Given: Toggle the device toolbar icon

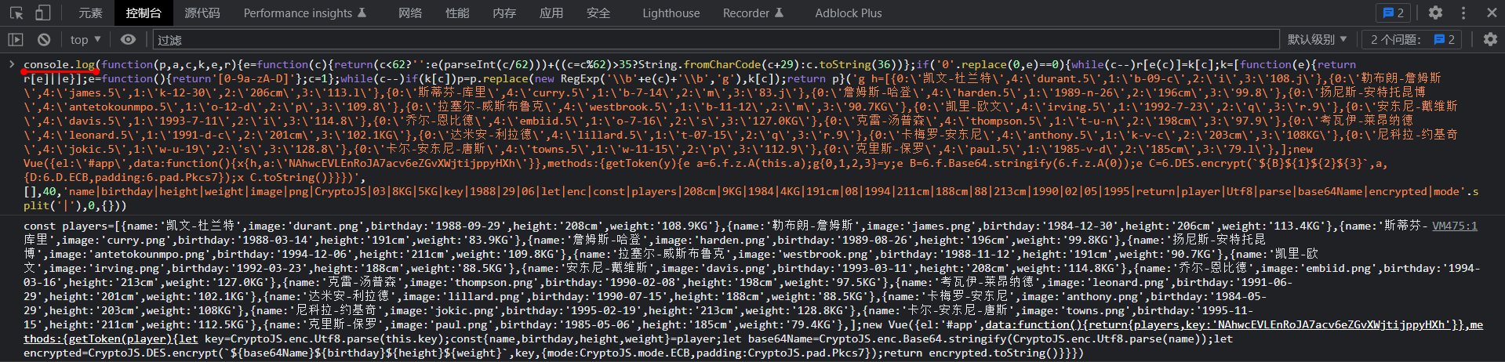Looking at the screenshot, I should [43, 13].
